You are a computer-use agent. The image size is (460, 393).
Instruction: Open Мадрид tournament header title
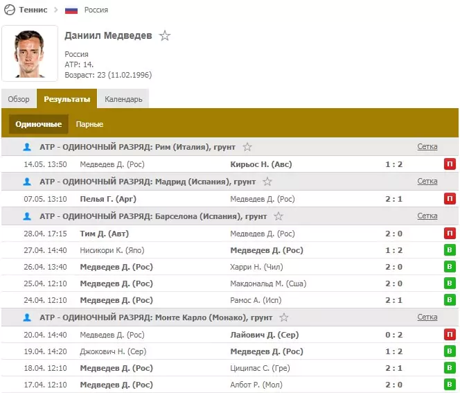coord(148,182)
